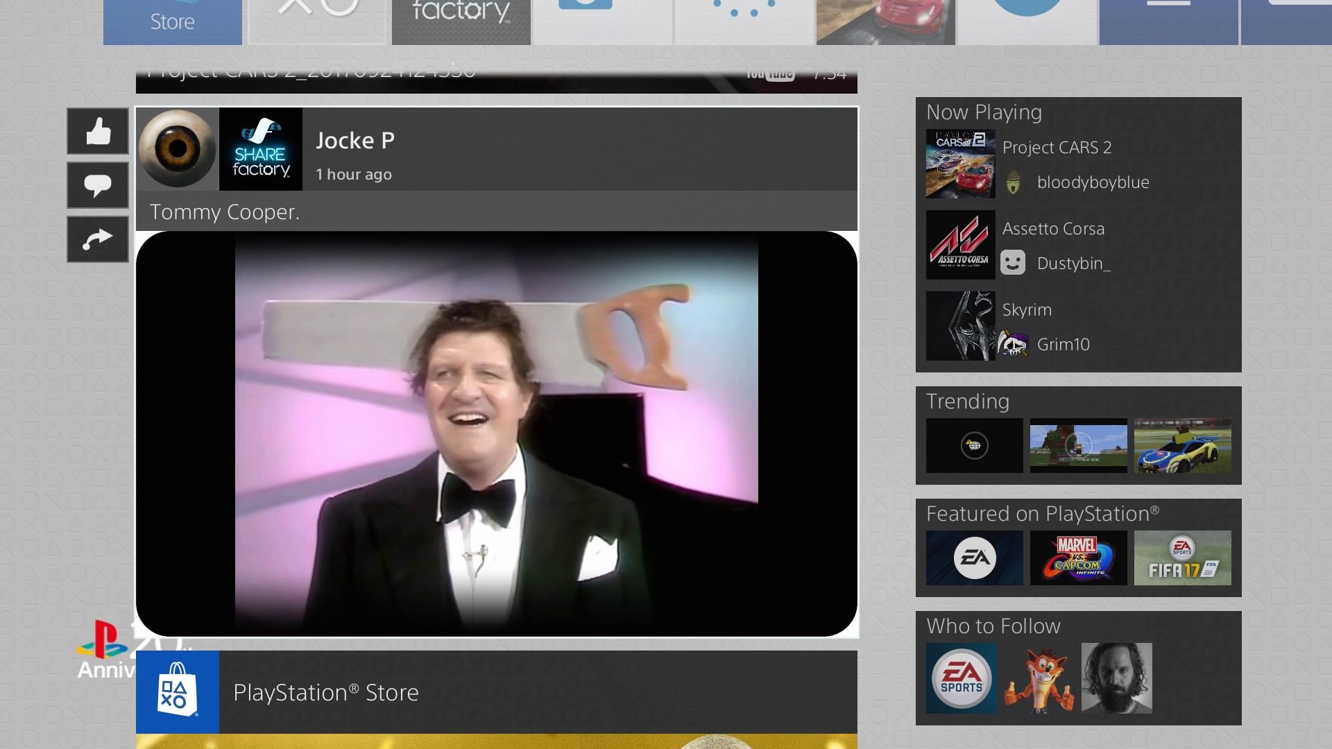Screen dimensions: 1332x749
Task: Select the Store tile in the top row
Action: pyautogui.click(x=173, y=22)
